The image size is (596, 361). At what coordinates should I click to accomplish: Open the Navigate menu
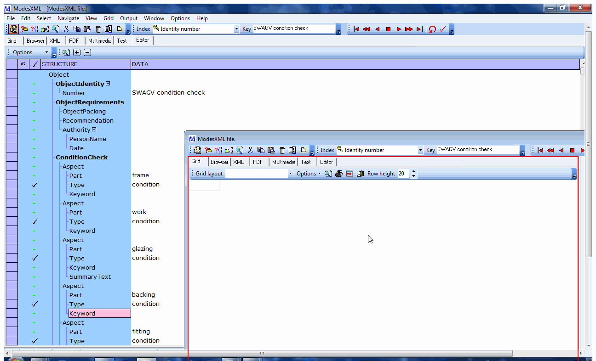click(x=68, y=18)
